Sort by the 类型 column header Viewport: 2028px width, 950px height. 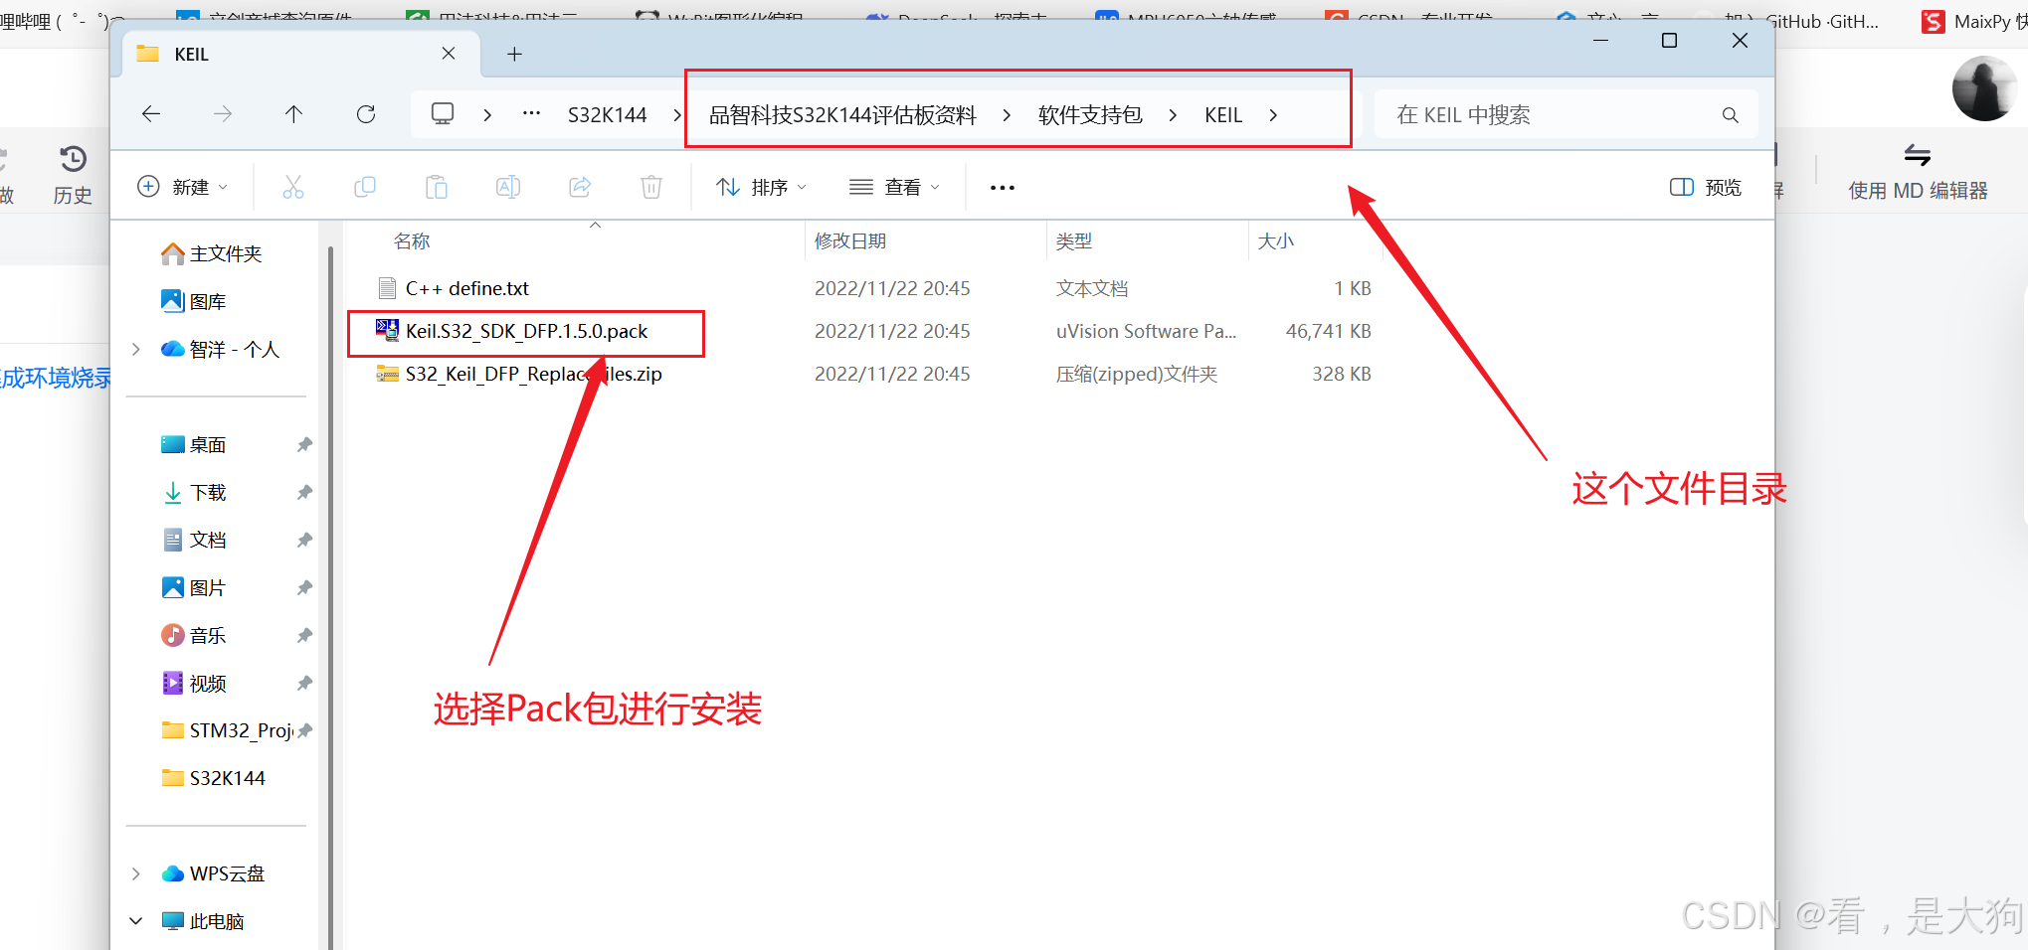(1074, 241)
